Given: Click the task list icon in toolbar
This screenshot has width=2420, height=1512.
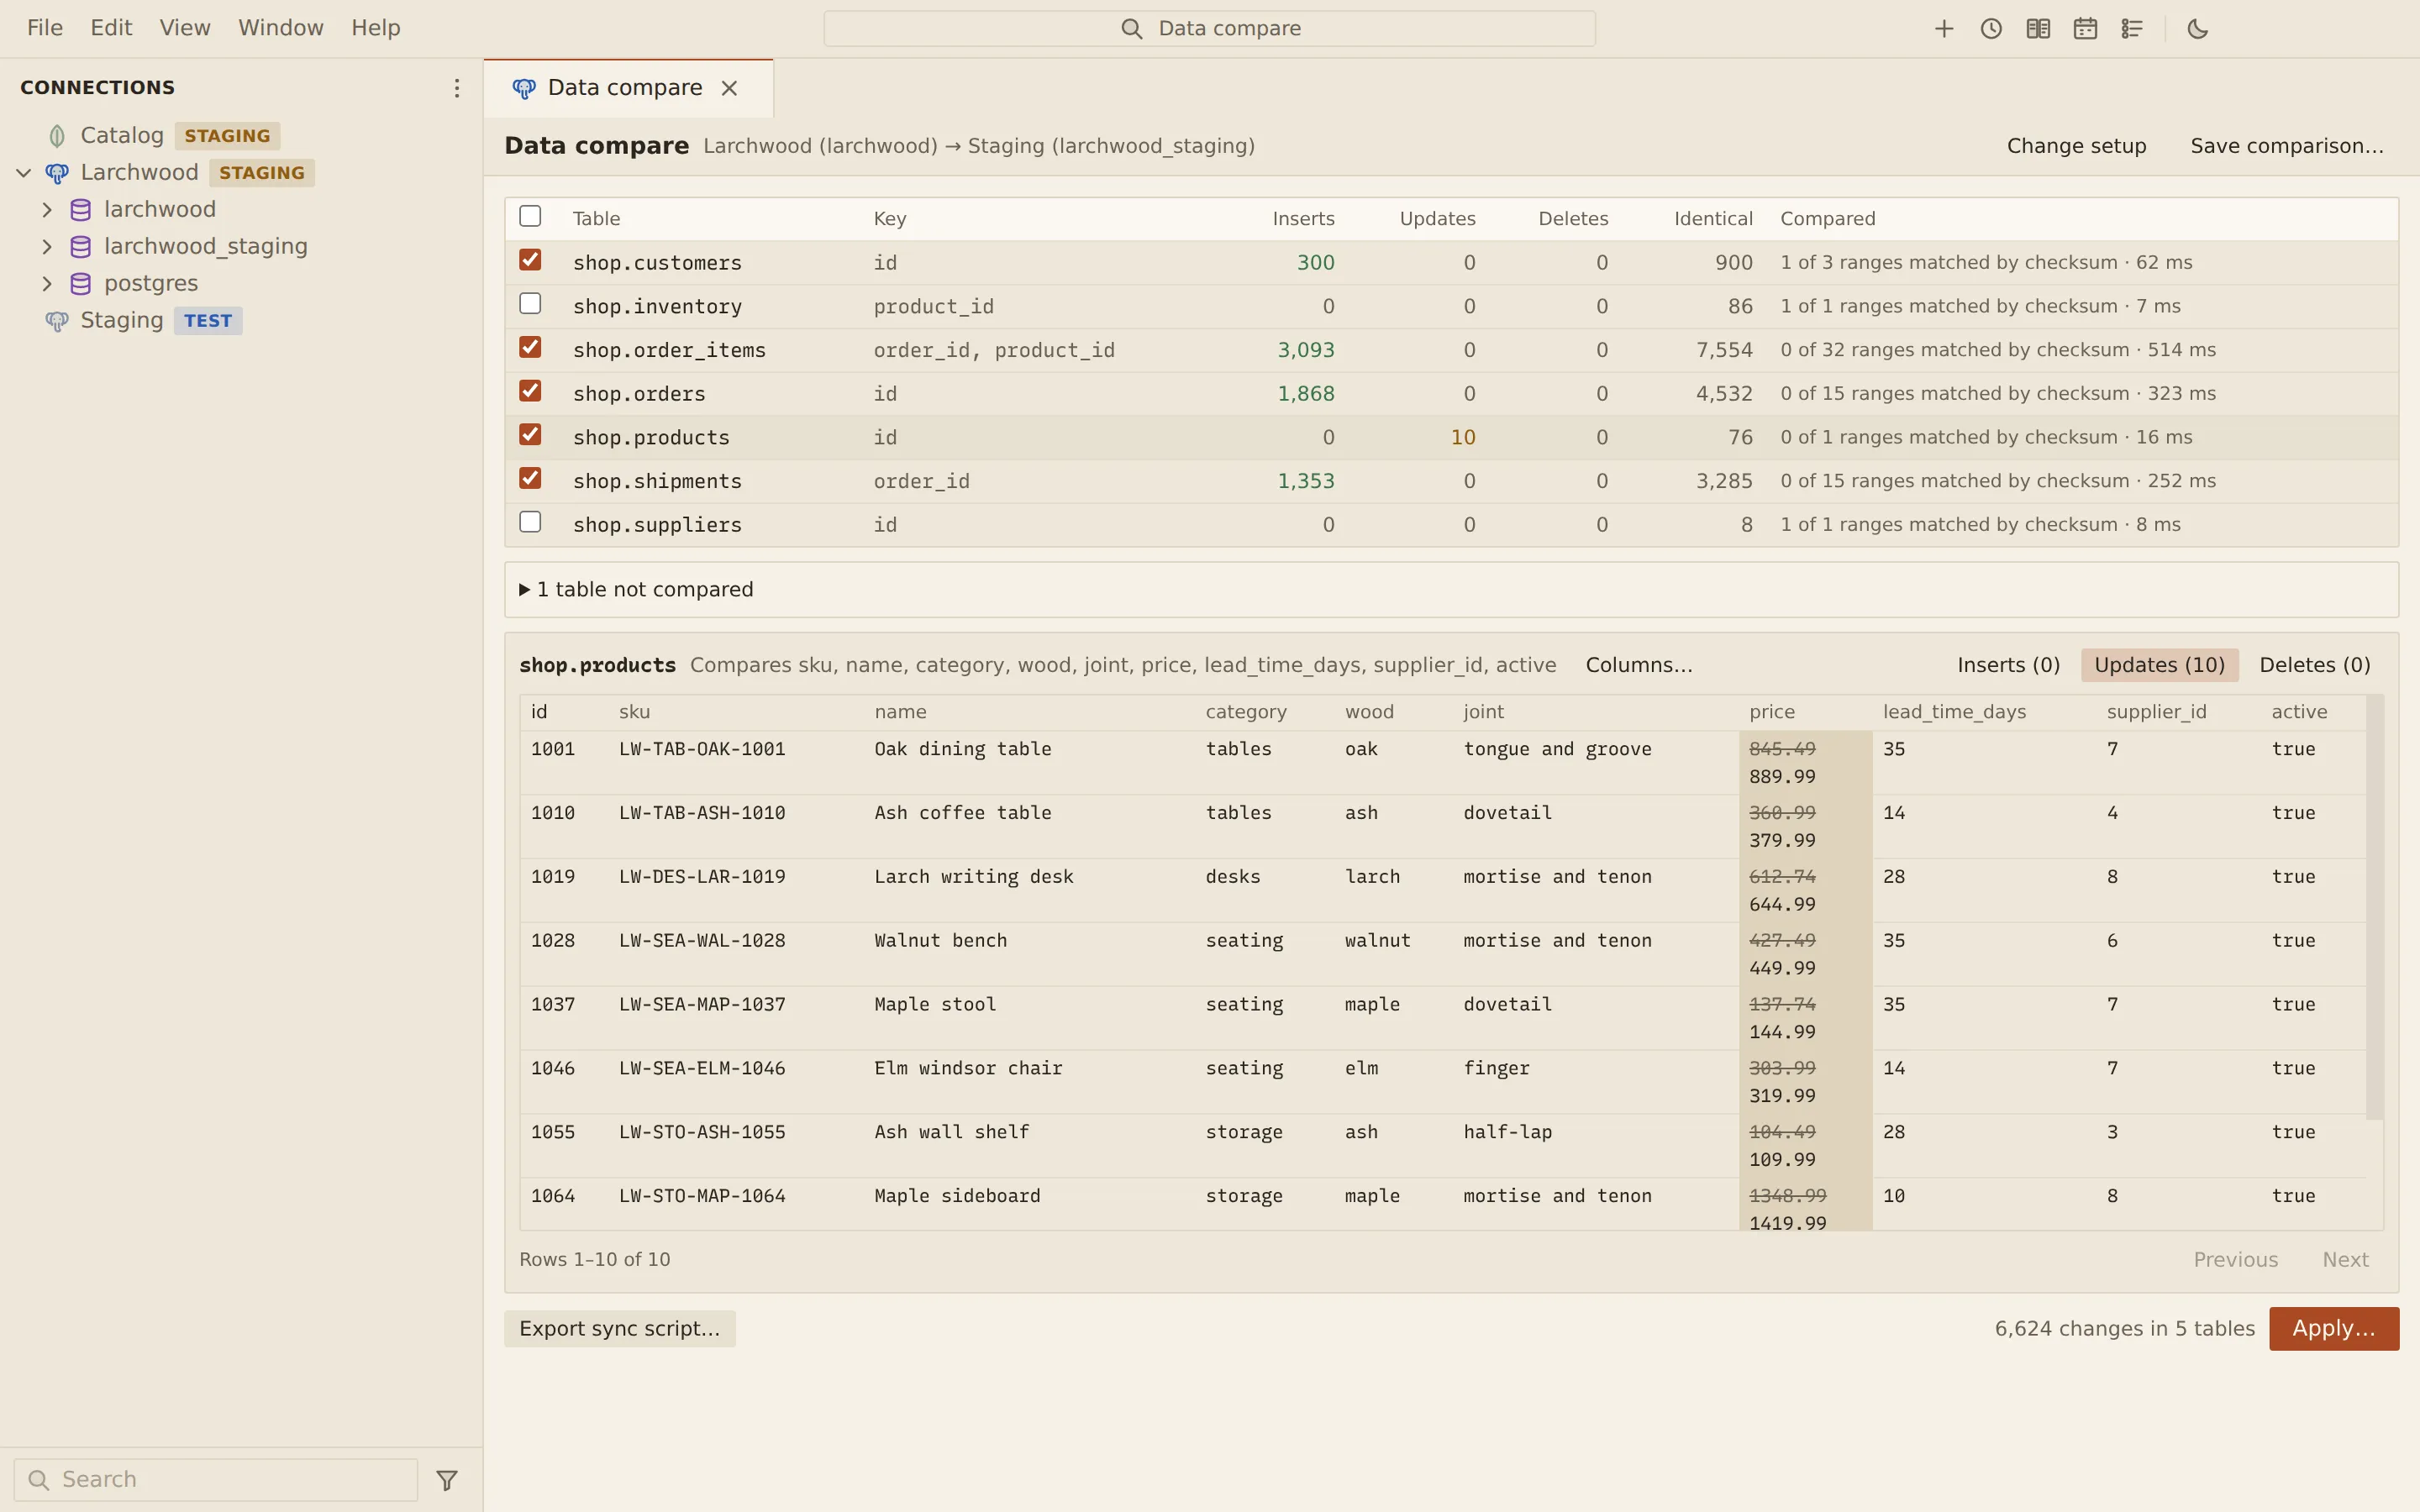Looking at the screenshot, I should [x=2132, y=29].
